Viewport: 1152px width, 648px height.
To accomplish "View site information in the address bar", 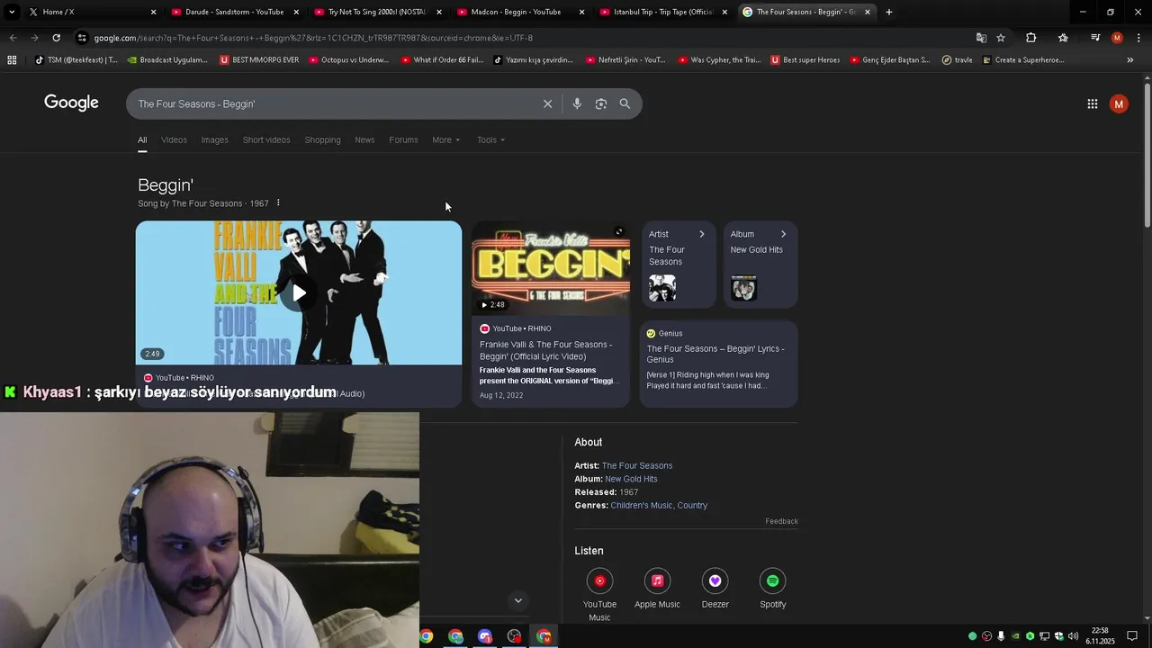I will 82,38.
